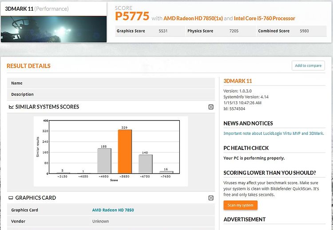Collapse the Graphics Card section
This screenshot has height=230, width=333.
(210, 198)
